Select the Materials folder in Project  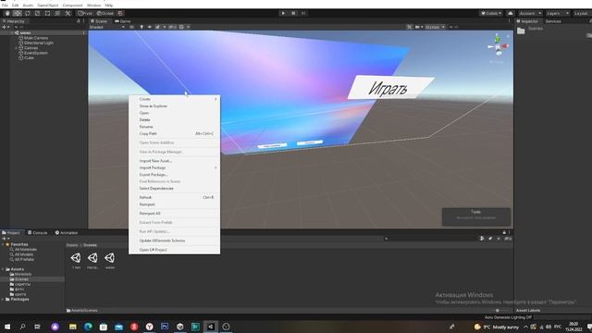23,274
